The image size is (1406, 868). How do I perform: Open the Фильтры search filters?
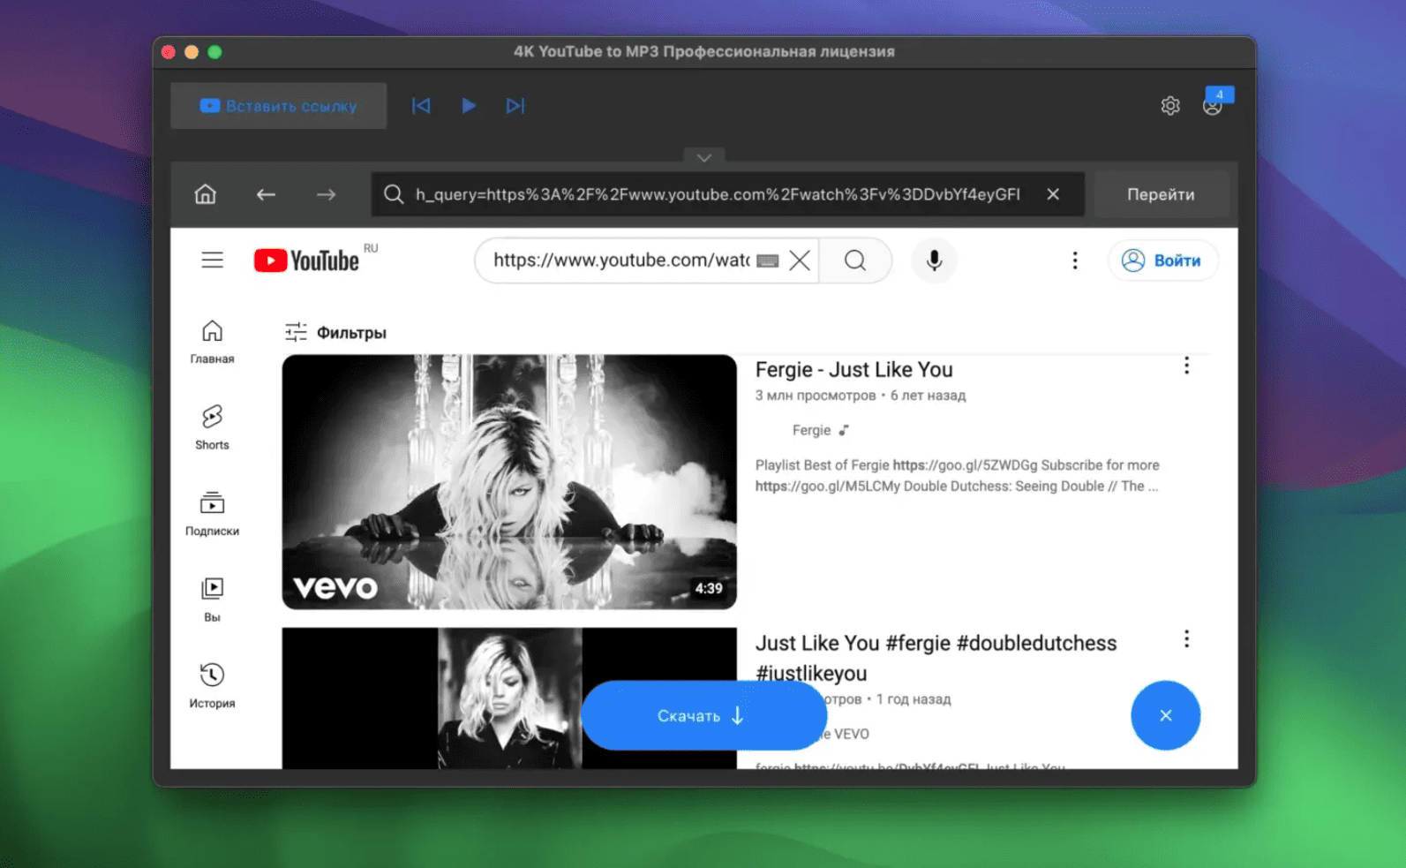pos(335,333)
